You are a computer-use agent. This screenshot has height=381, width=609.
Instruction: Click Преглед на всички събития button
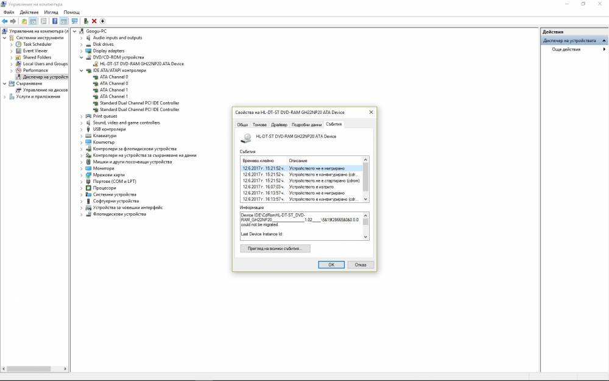click(275, 249)
